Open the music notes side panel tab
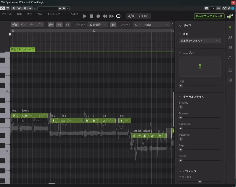Image resolution: width=236 pixels, height=187 pixels. (x=230, y=37)
